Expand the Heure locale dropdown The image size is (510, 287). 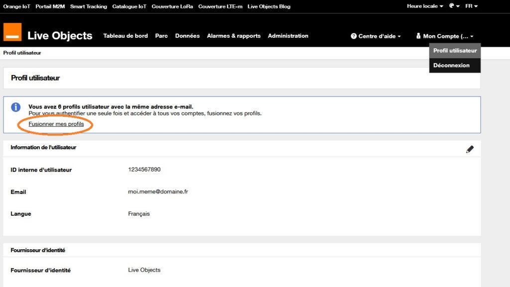pyautogui.click(x=425, y=6)
